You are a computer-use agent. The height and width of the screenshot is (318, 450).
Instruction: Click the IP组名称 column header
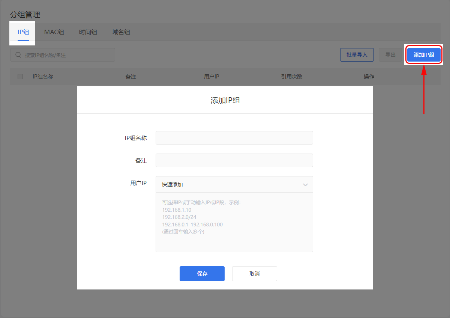point(43,77)
